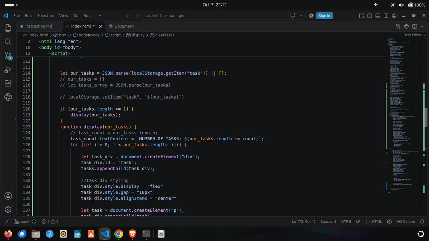This screenshot has width=429, height=241.
Task: Click the student-task-manager command center search
Action: tap(214, 16)
